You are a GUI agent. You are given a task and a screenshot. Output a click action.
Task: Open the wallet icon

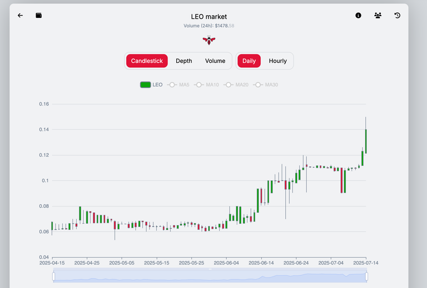39,16
